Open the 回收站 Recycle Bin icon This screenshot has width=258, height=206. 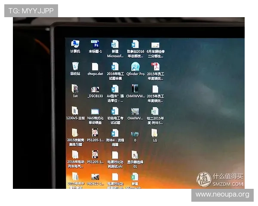click(75, 67)
